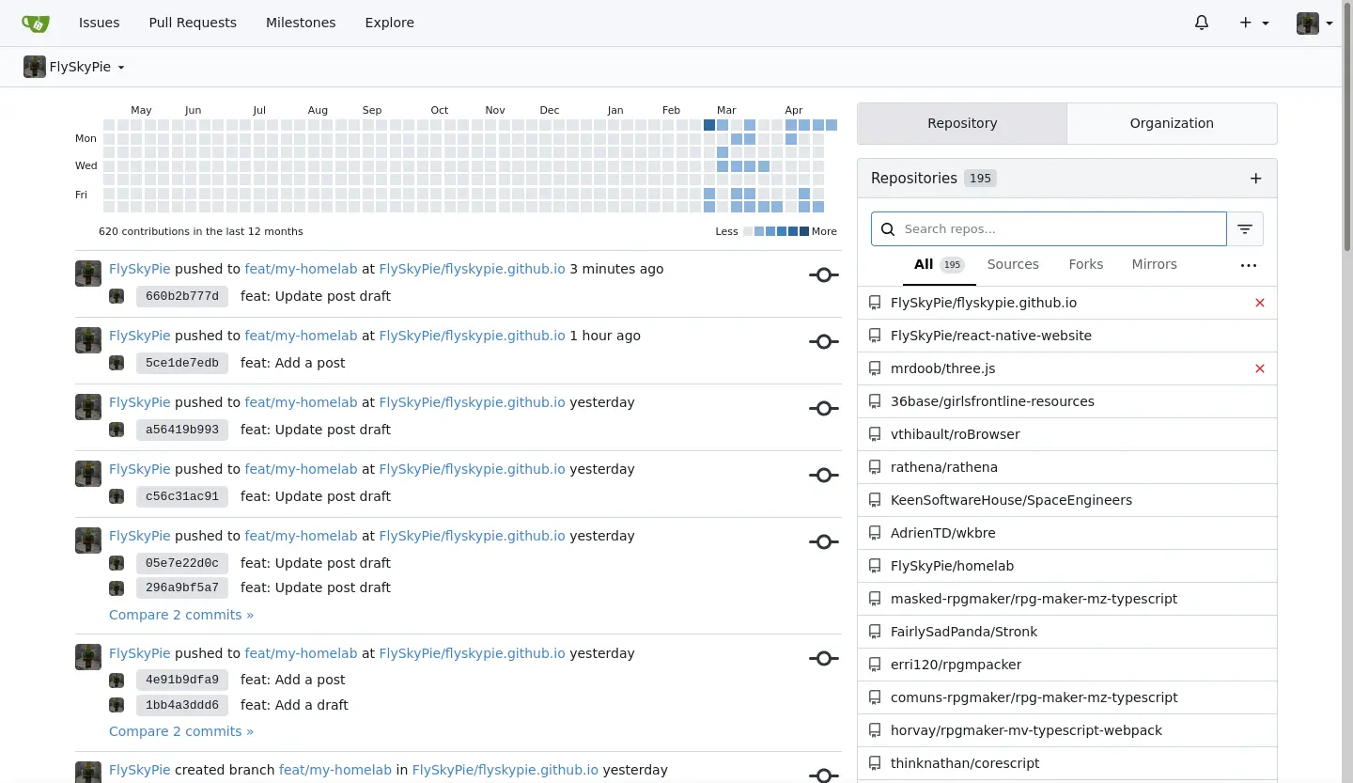Click the darkest legend swatch next to More
1353x783 pixels.
pyautogui.click(x=803, y=231)
